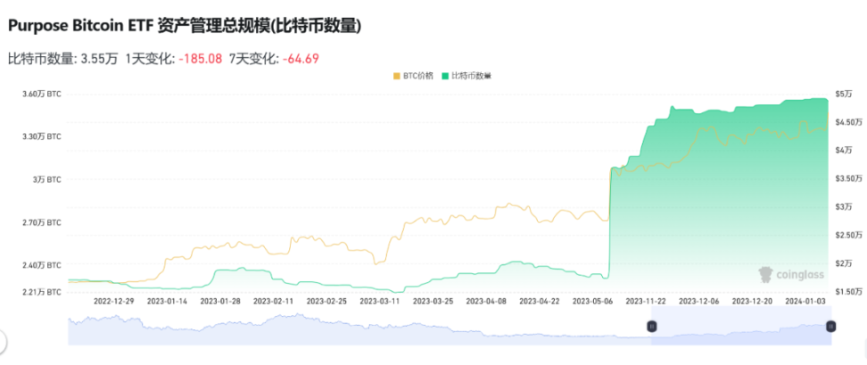Click the 3.60万 BTC left axis label

coord(41,94)
